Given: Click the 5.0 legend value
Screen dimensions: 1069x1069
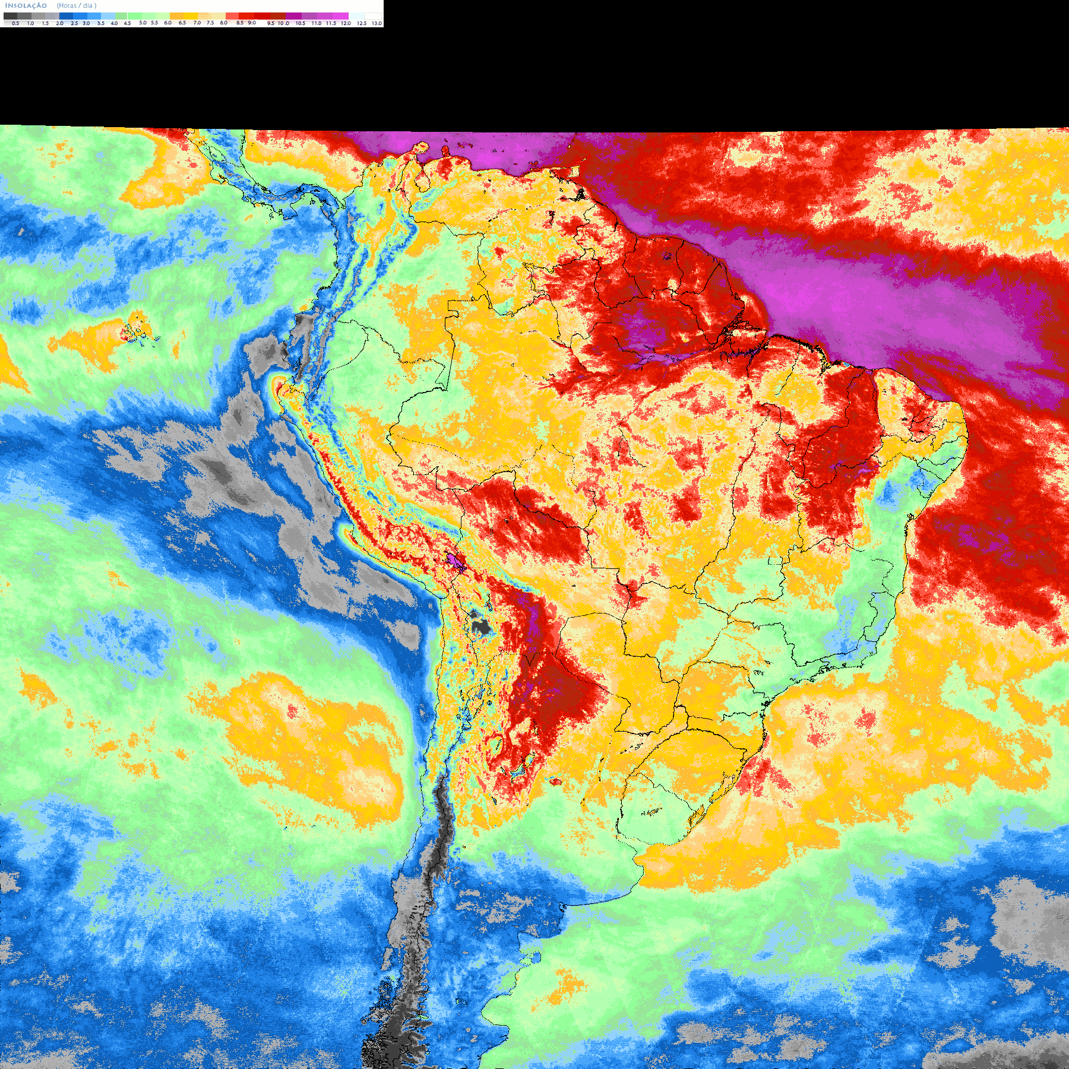Looking at the screenshot, I should tap(143, 23).
